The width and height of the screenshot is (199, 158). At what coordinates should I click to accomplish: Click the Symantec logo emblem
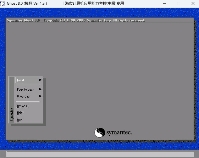[100, 133]
